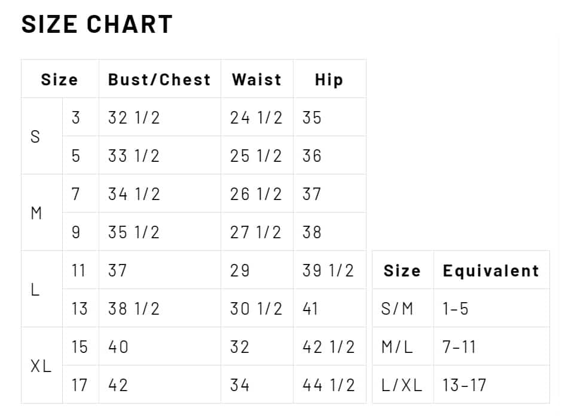Select the M size row label
568x418 pixels.
pos(36,213)
